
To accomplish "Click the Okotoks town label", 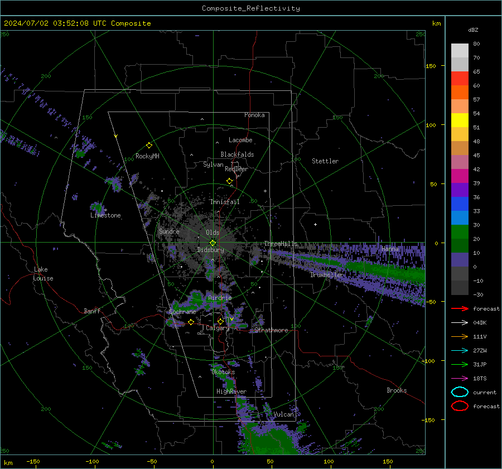I will click(223, 372).
